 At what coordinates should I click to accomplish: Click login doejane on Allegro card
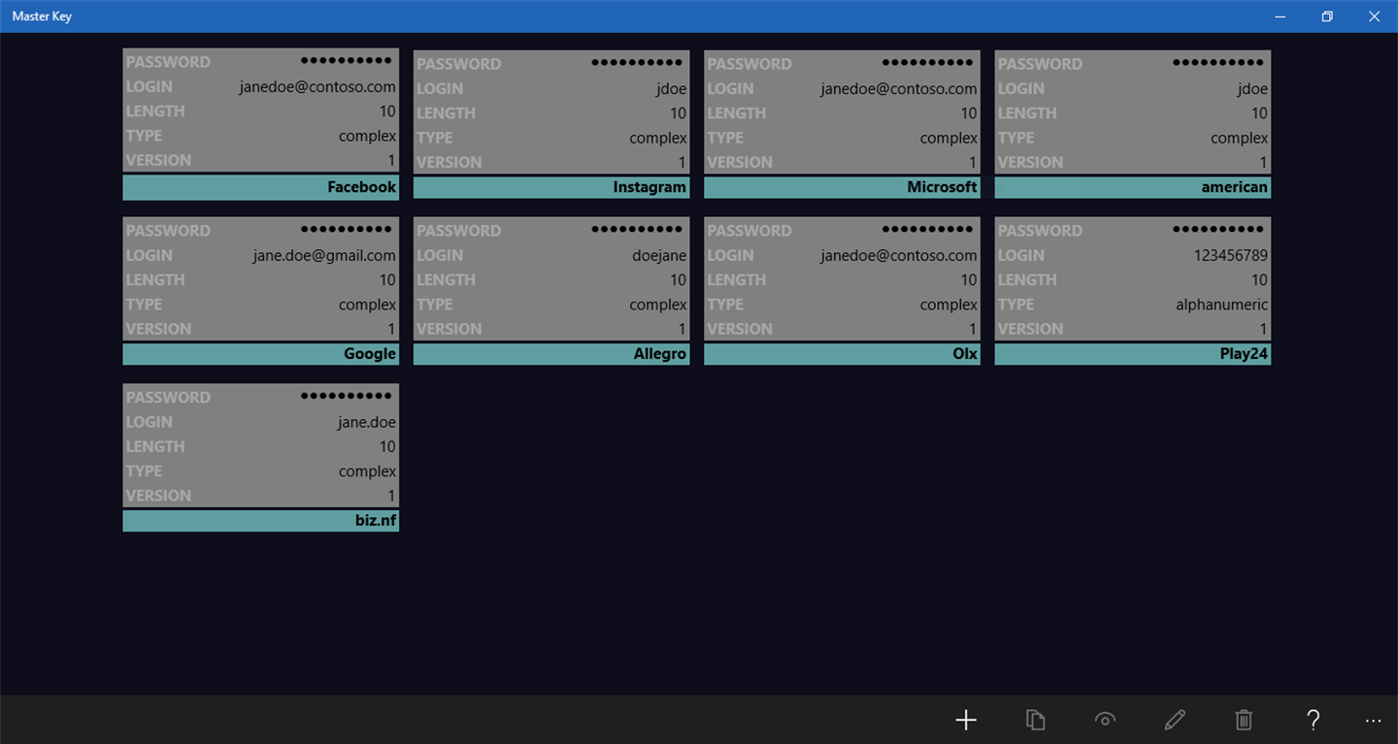tap(659, 255)
